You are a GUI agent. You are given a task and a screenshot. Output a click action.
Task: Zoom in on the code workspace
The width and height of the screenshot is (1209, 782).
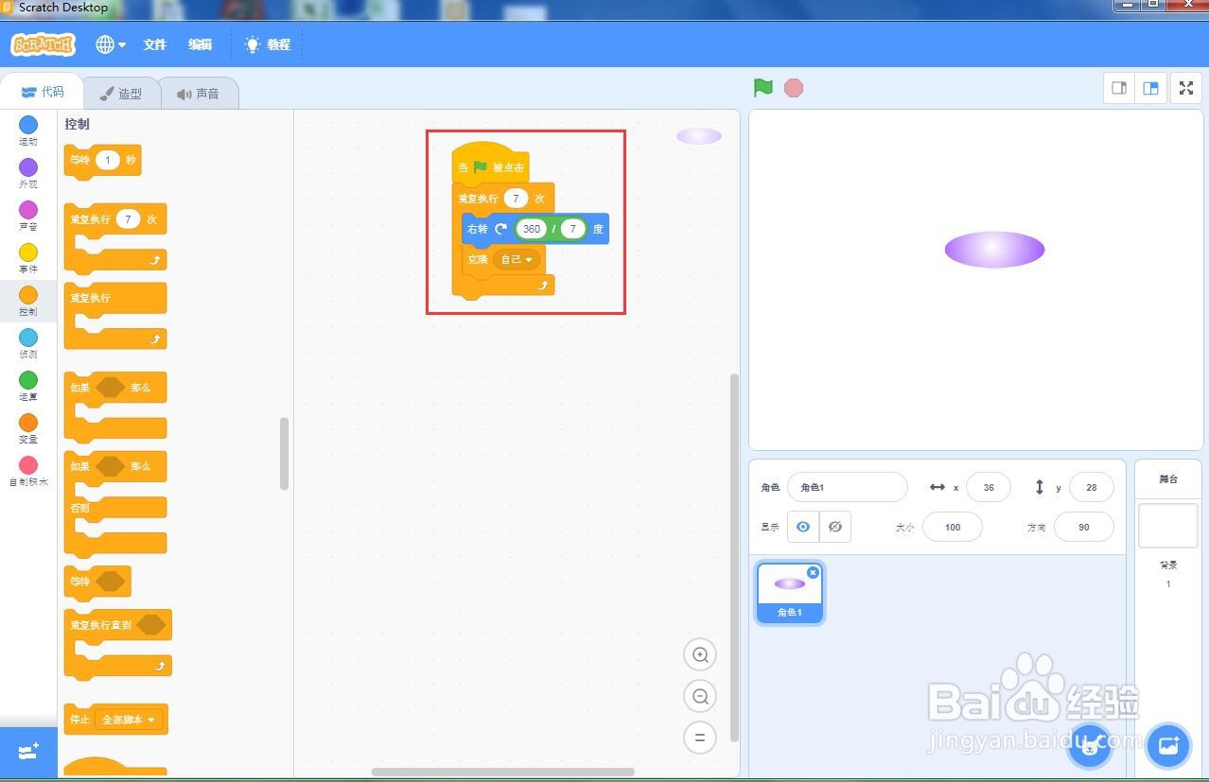(x=700, y=654)
